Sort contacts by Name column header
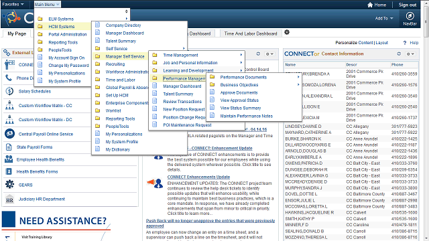The image size is (429, 241). [x=290, y=65]
